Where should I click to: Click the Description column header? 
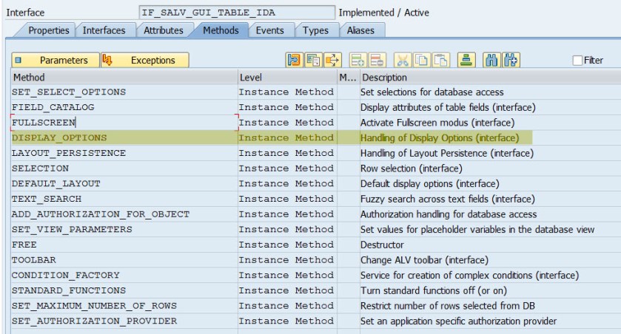[489, 77]
